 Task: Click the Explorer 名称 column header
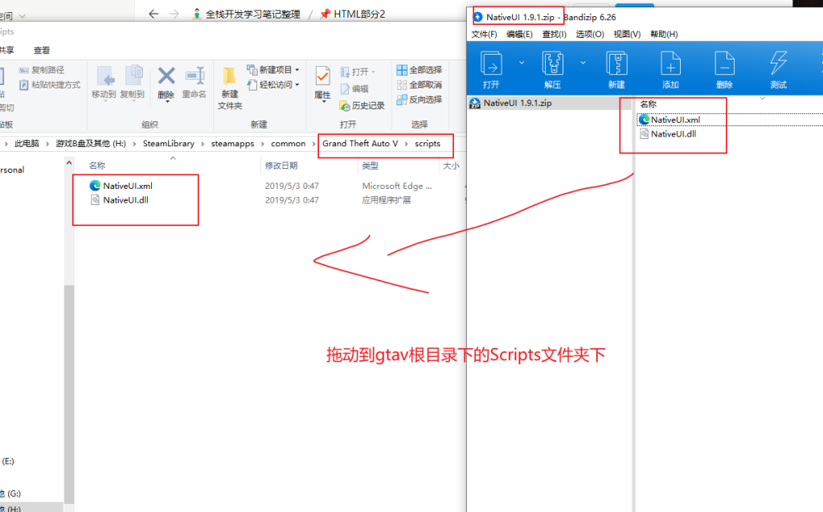click(97, 166)
